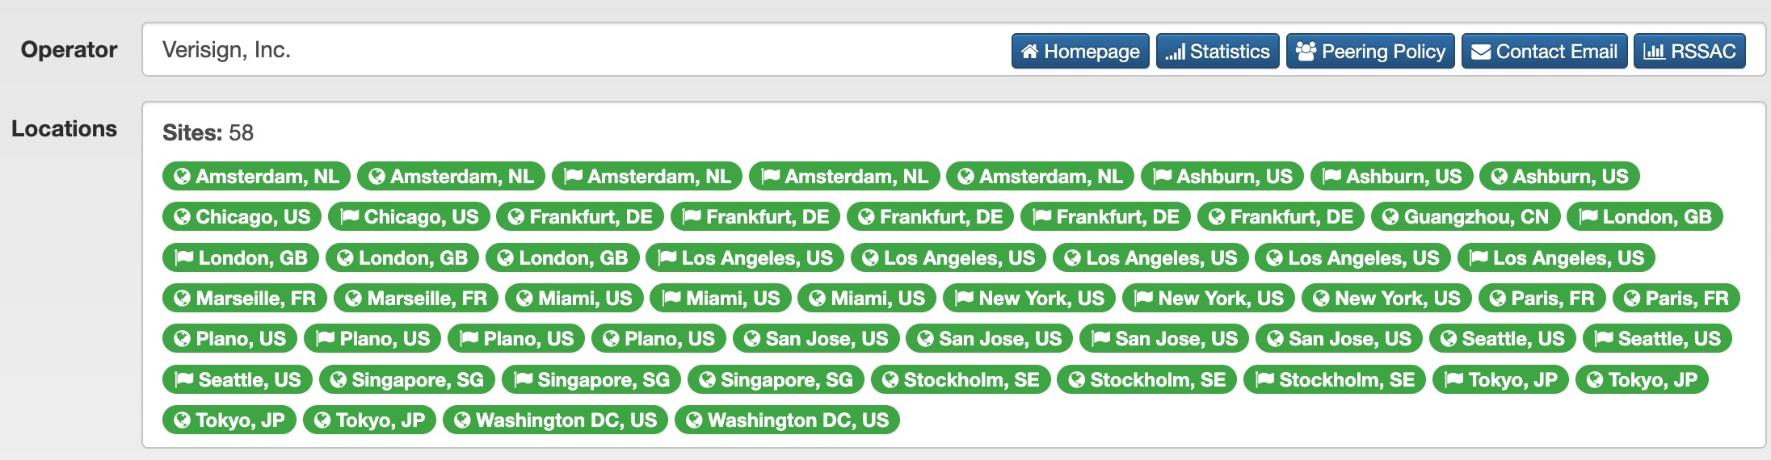Click the home icon on Homepage button
This screenshot has height=460, width=1771.
coord(1029,52)
